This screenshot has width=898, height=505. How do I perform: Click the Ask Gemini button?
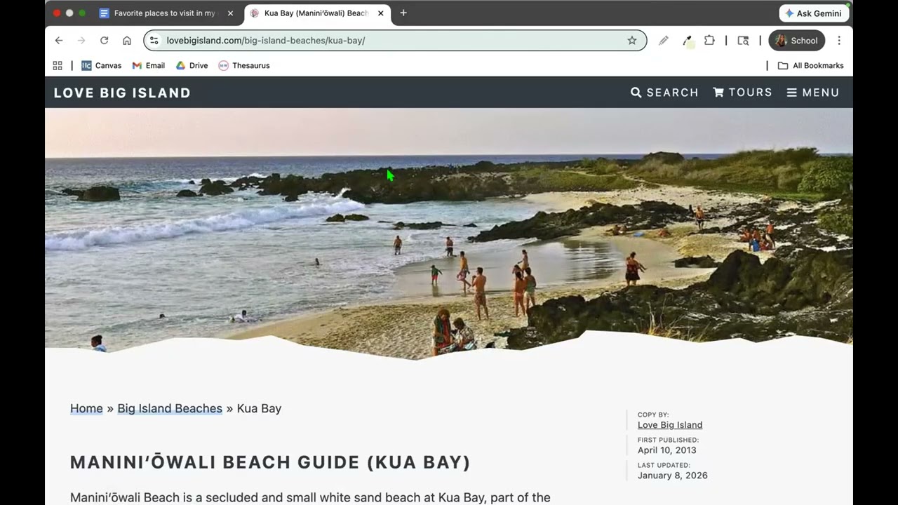pos(814,13)
